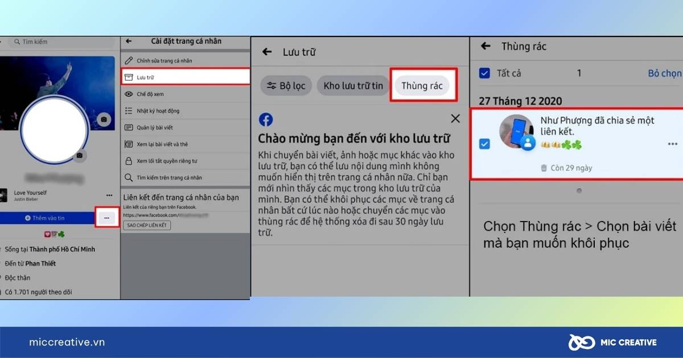Go back from Lưu trữ screen

coord(267,52)
